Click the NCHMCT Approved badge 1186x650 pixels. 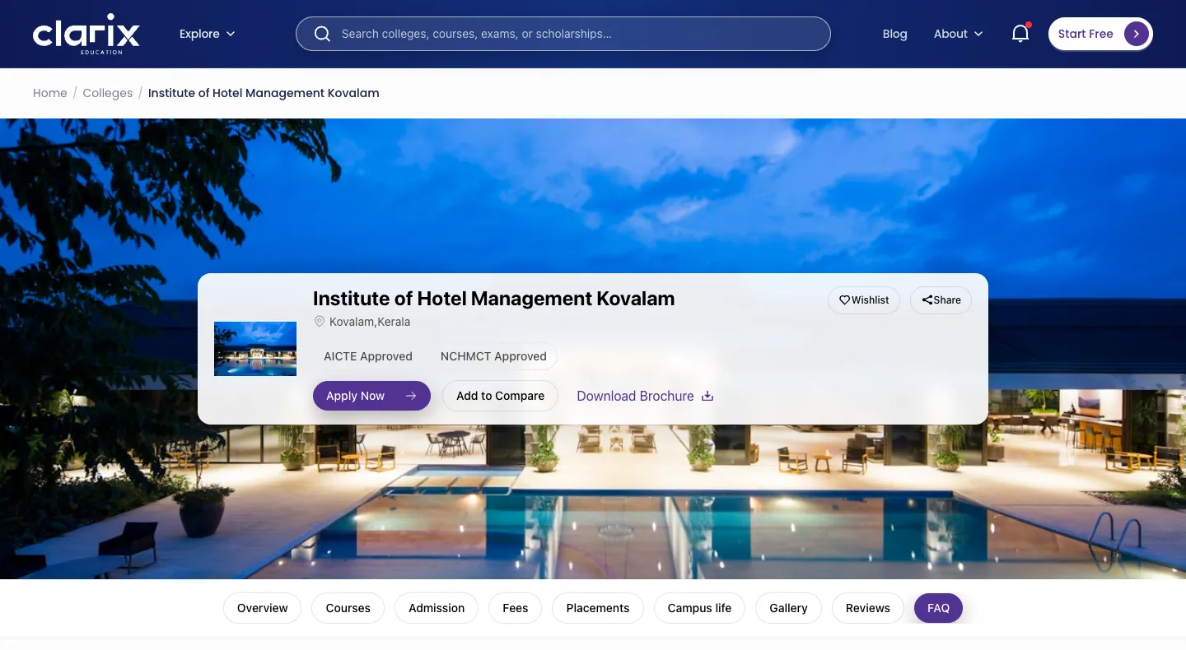point(493,356)
